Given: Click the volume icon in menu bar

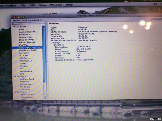Looking at the screenshot, I should [155, 4].
